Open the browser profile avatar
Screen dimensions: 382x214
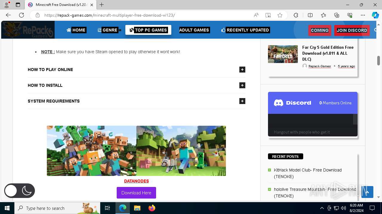click(7, 5)
